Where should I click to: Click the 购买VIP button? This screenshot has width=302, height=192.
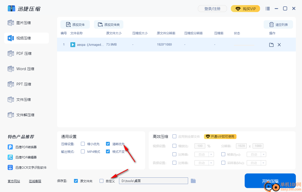click(x=245, y=9)
